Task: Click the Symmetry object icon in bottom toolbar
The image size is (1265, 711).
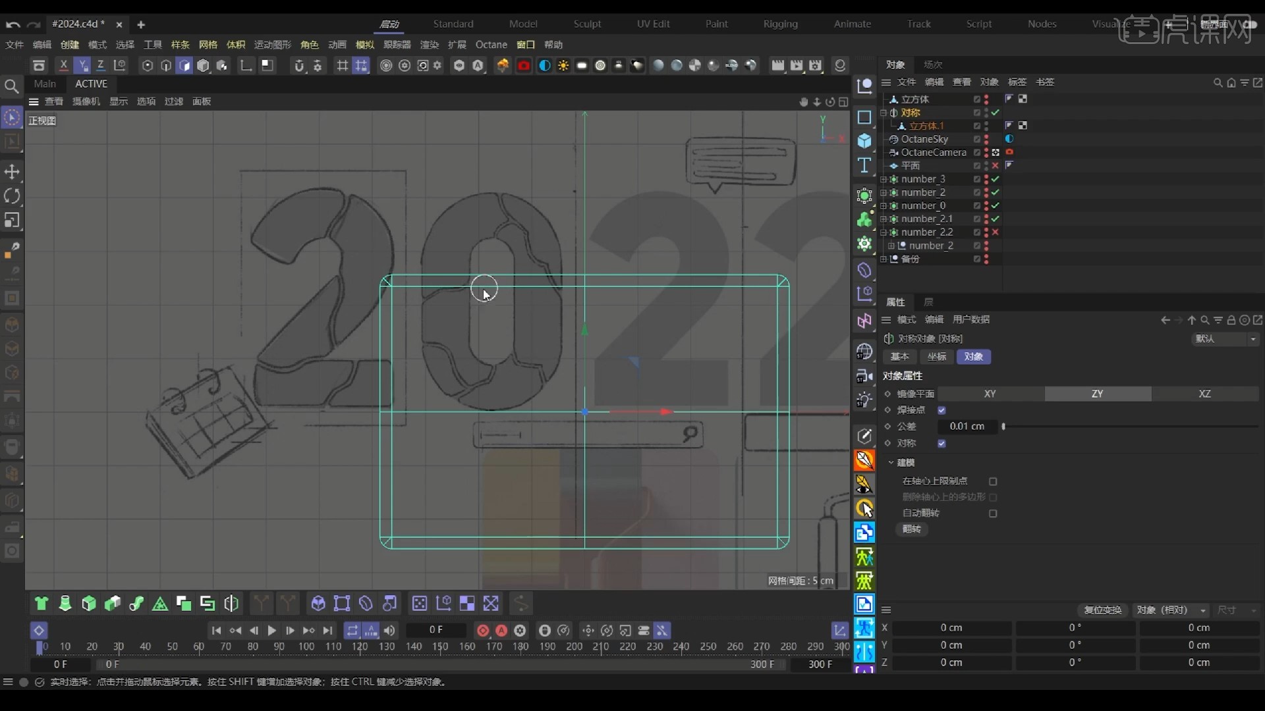Action: pos(231,604)
